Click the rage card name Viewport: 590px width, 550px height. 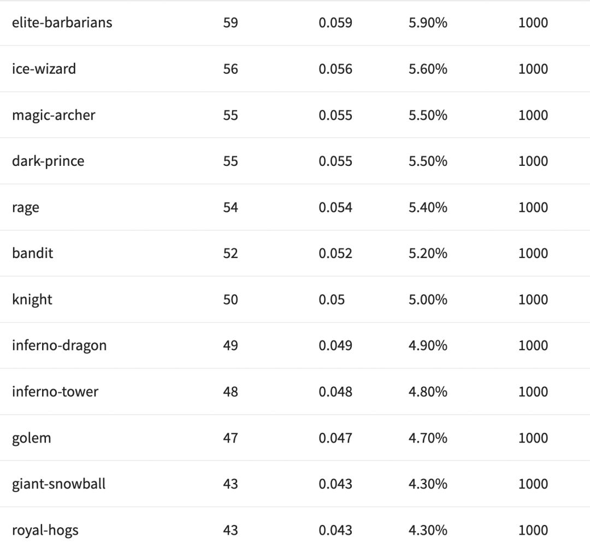coord(26,207)
